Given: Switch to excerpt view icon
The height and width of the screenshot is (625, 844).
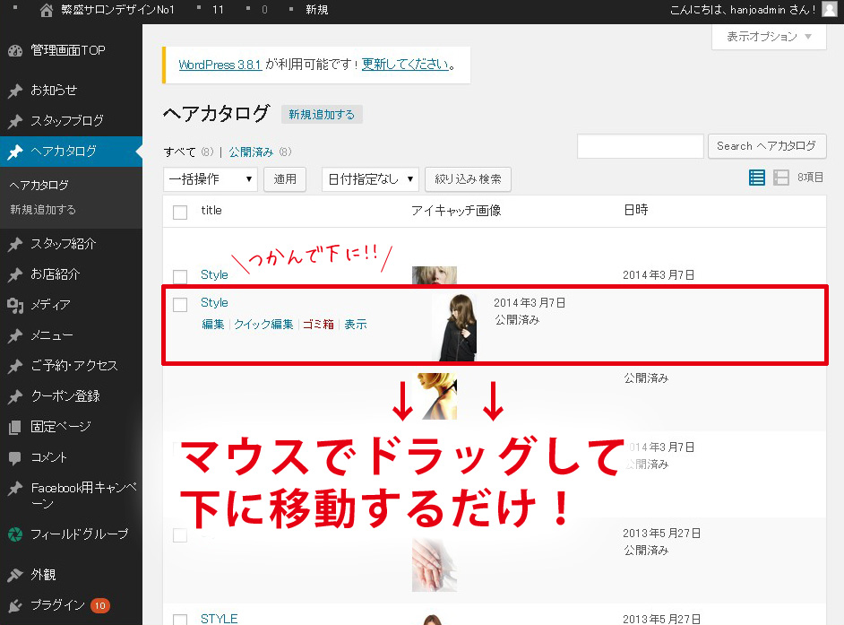Looking at the screenshot, I should coord(781,178).
